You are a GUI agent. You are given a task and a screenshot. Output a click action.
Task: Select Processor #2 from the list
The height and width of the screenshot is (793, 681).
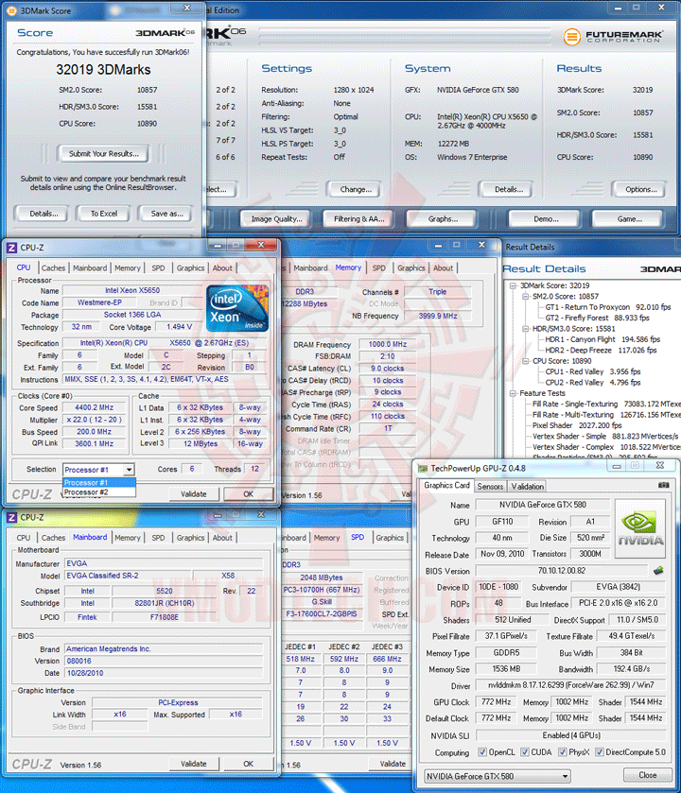(99, 492)
